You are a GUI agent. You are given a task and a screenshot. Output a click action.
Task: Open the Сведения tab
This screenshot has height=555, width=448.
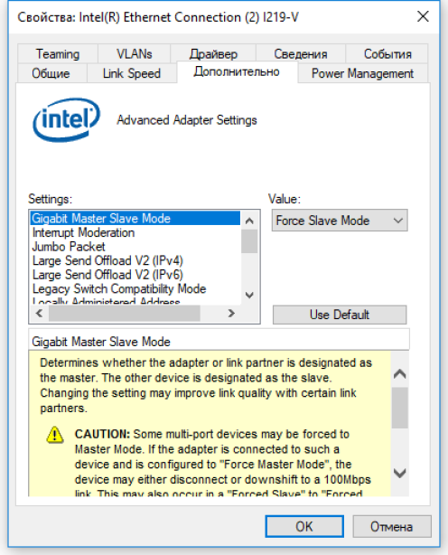point(301,54)
